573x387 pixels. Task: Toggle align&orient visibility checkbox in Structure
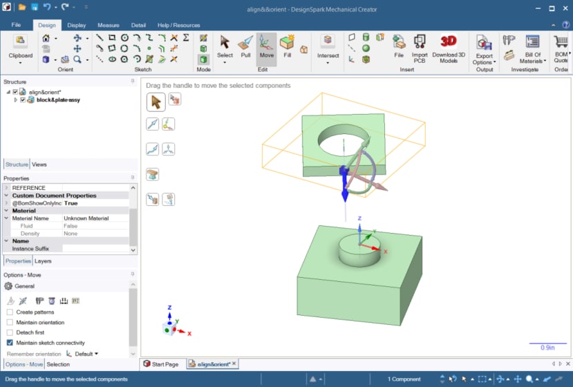[x=15, y=92]
